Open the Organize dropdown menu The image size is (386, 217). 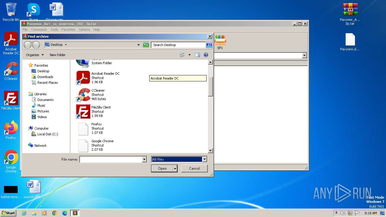tap(35, 55)
